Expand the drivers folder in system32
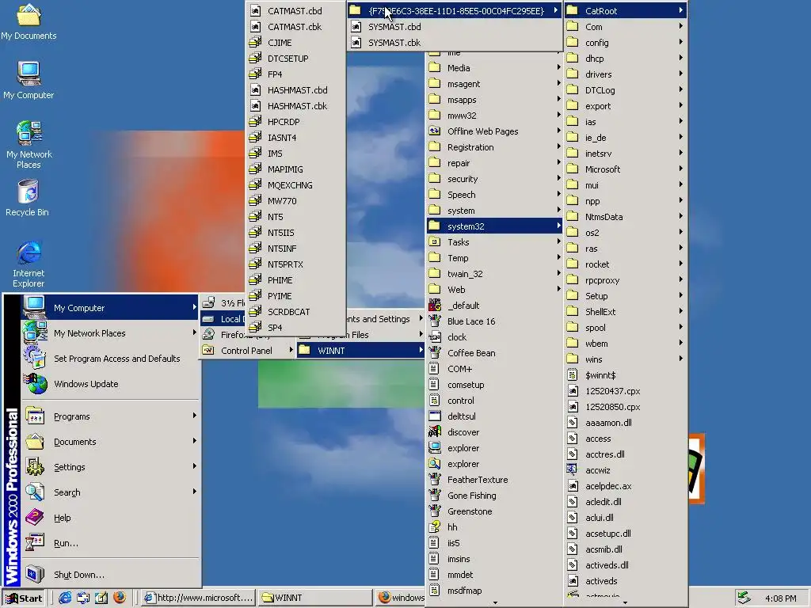Viewport: 811px width, 608px height. tap(626, 74)
